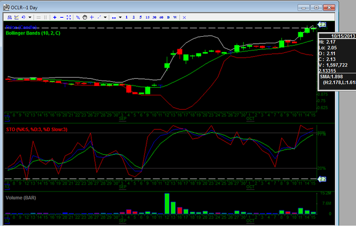Click the 20% stochastic level label
The width and height of the screenshot is (356, 226).
click(x=322, y=168)
